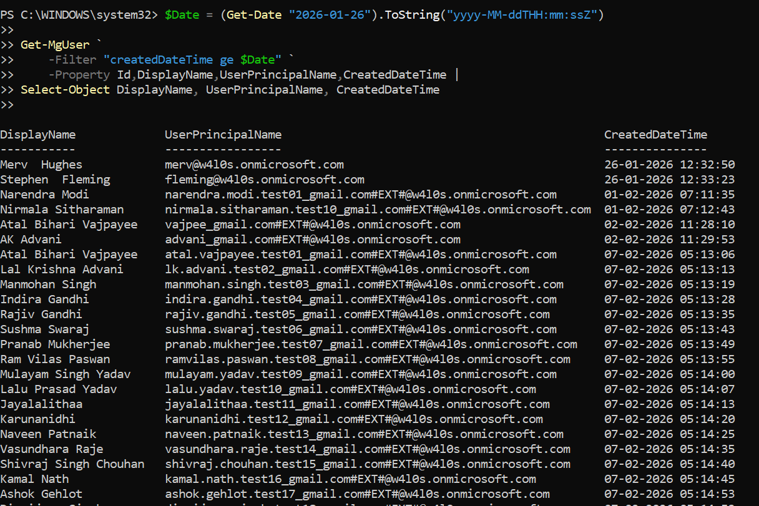
Task: Click Pranab Mukherjee's user principal name
Action: tap(371, 344)
